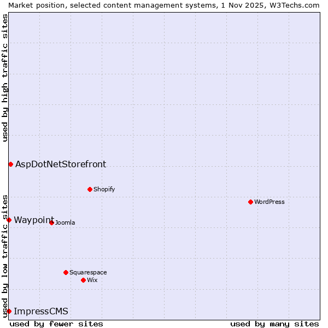Viewport: 328px width, 328px height.
Task: Select the Shopify text label
Action: (104, 189)
